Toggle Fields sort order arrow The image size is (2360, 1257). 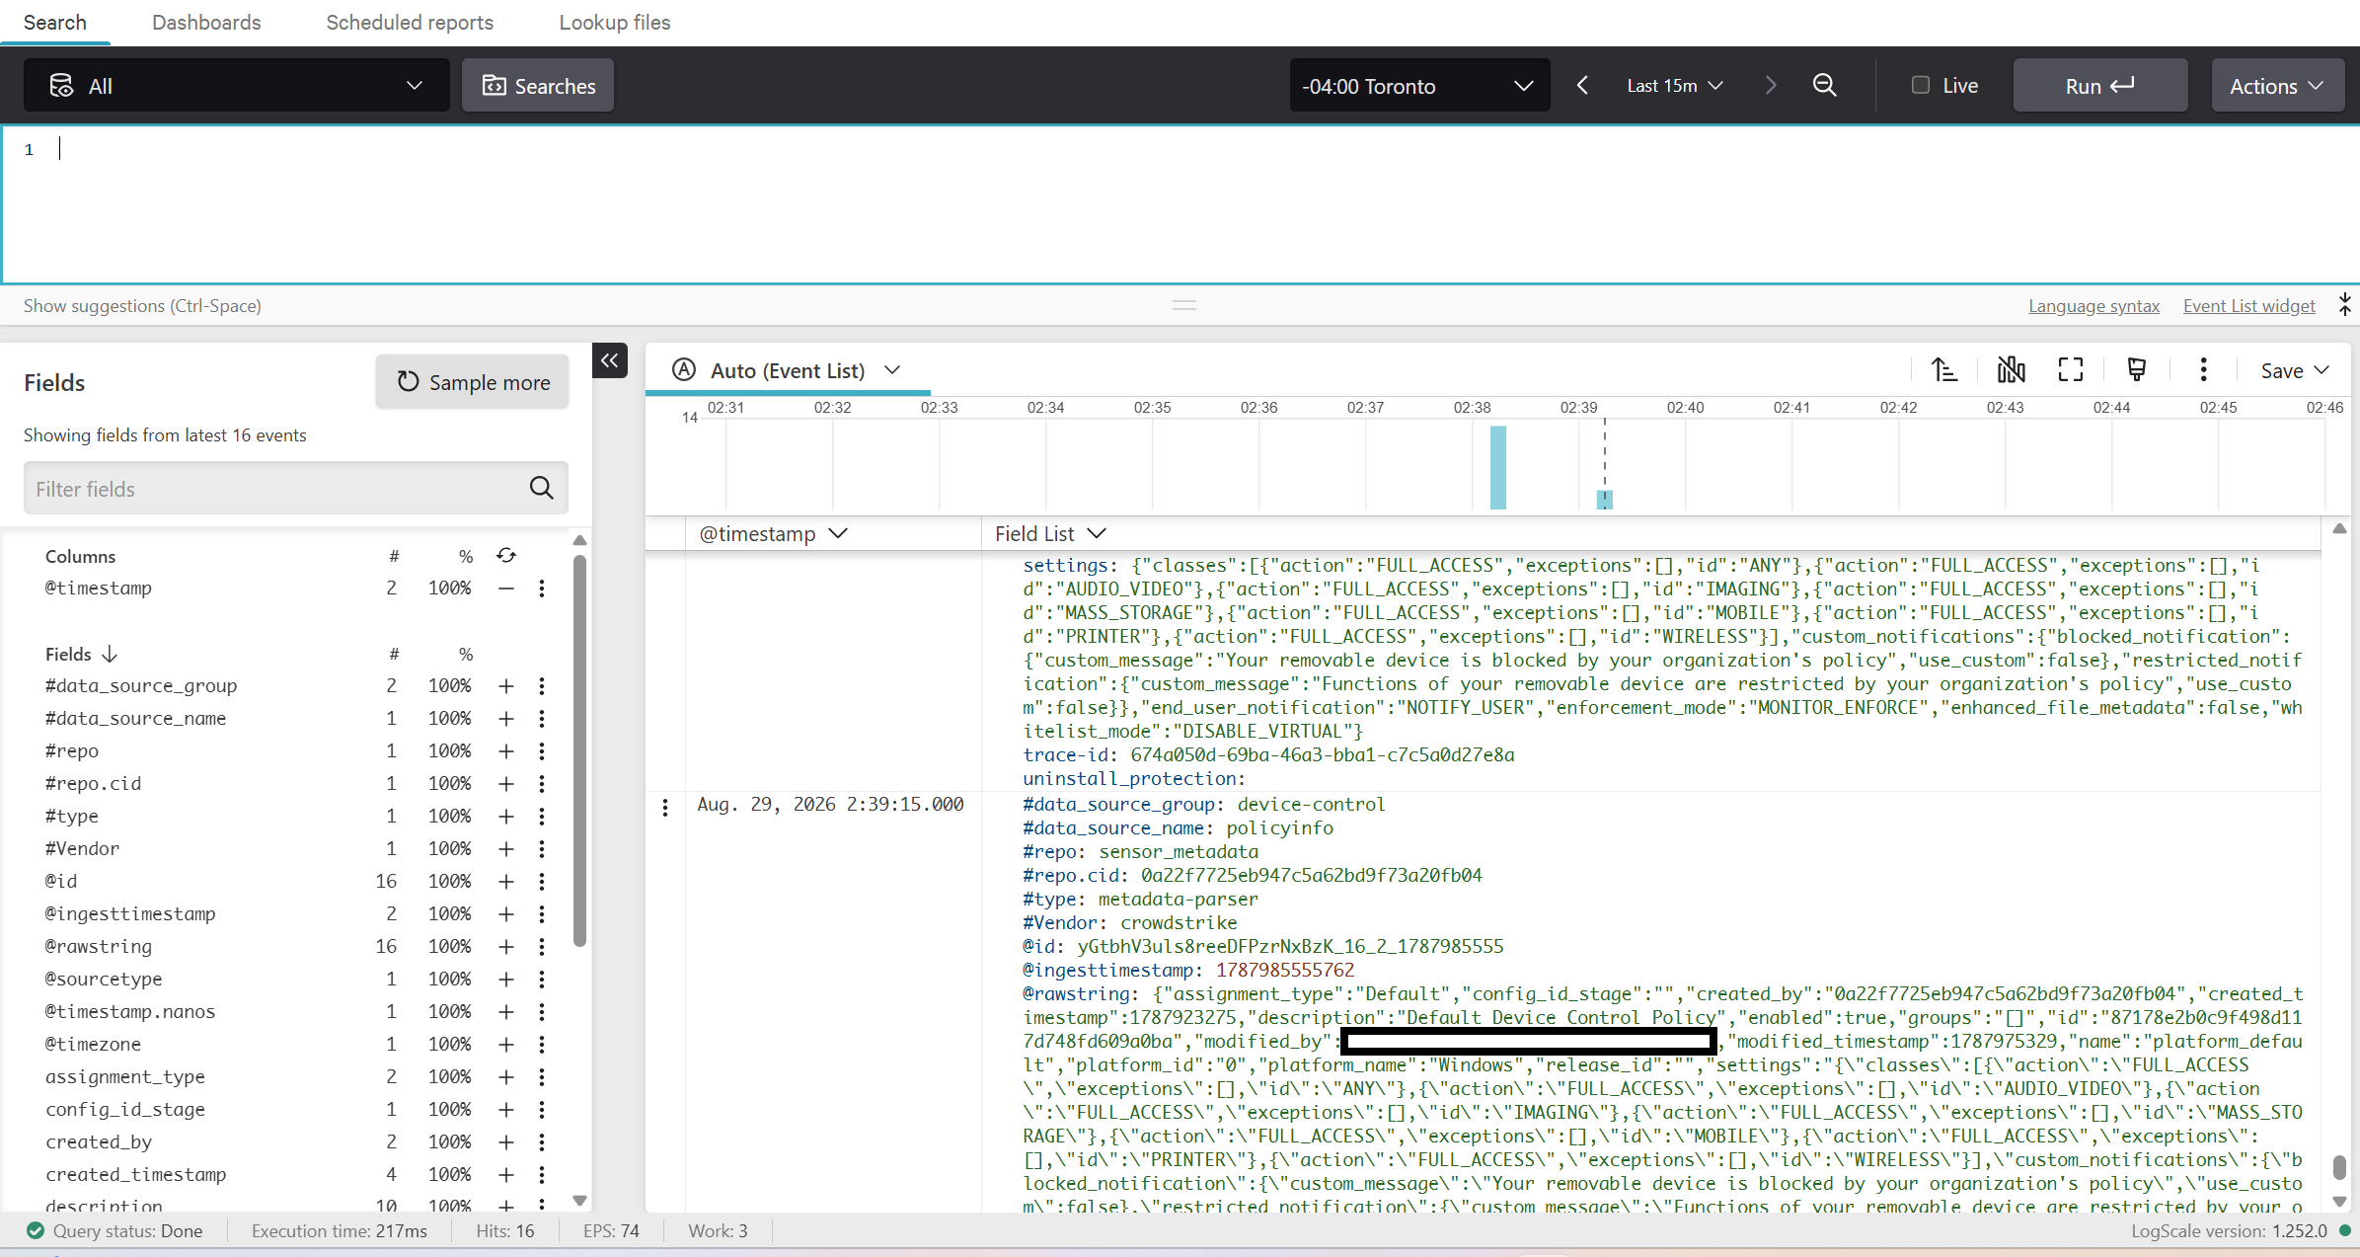pyautogui.click(x=110, y=654)
